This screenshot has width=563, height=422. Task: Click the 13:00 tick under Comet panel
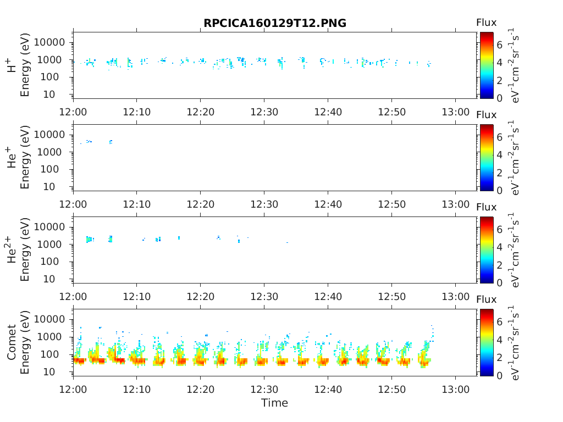pos(456,390)
